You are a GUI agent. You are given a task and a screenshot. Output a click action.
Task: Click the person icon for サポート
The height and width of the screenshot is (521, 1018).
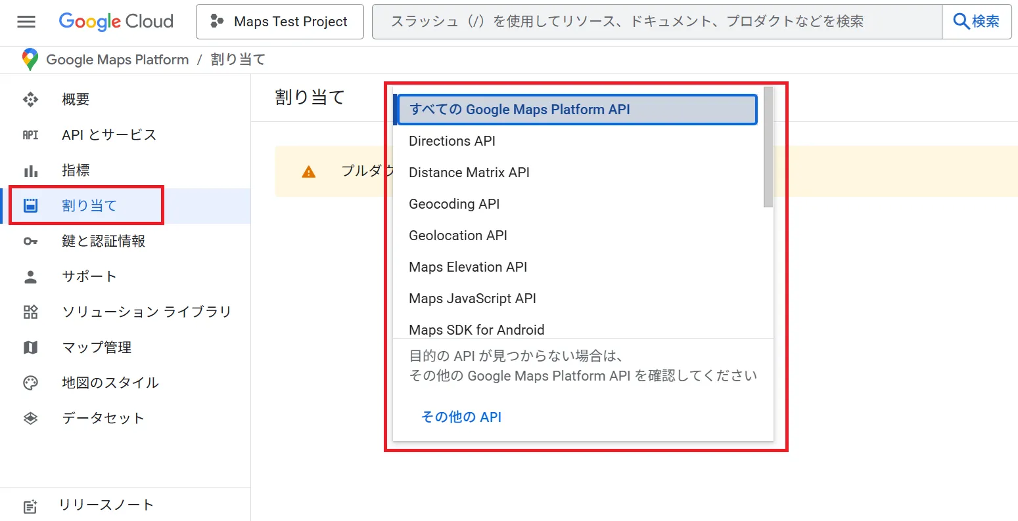[31, 277]
